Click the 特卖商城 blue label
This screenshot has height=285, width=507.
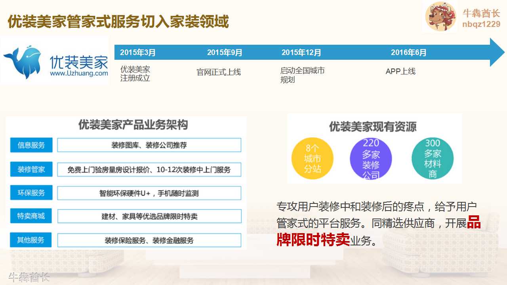point(31,216)
